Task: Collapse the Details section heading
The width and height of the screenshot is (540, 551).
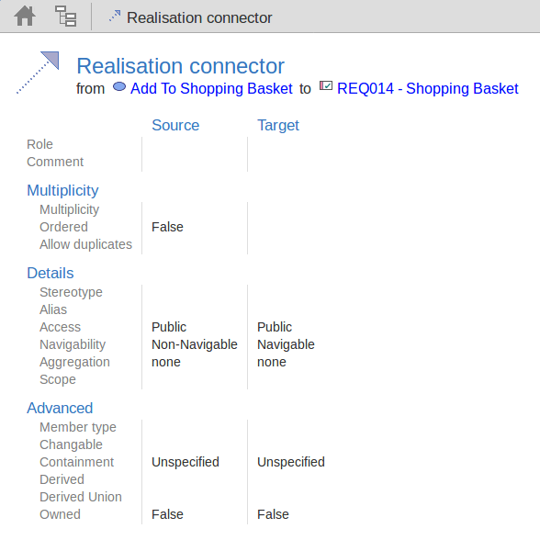Action: click(51, 273)
